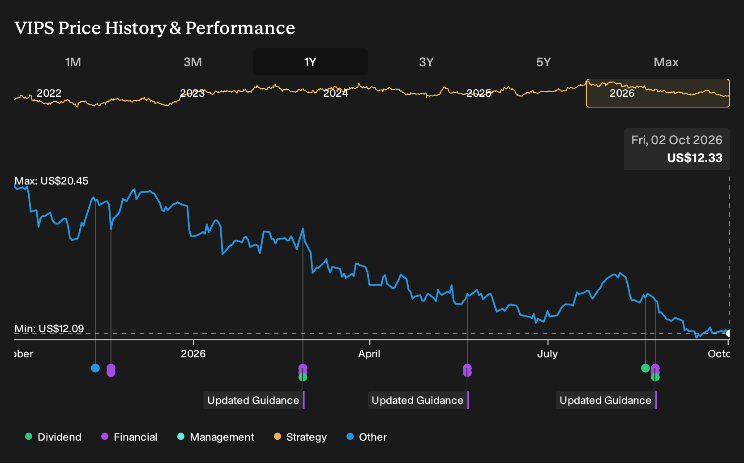Toggle the Financial legend filter

[129, 437]
